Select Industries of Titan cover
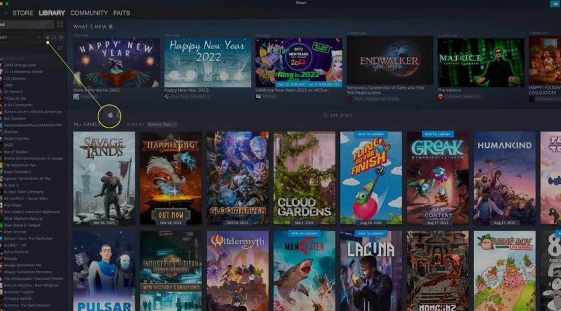The image size is (561, 311). 170,271
